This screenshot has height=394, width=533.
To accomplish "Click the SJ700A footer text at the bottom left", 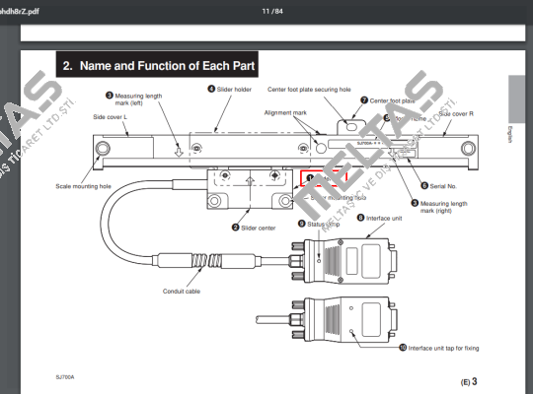I will 65,377.
